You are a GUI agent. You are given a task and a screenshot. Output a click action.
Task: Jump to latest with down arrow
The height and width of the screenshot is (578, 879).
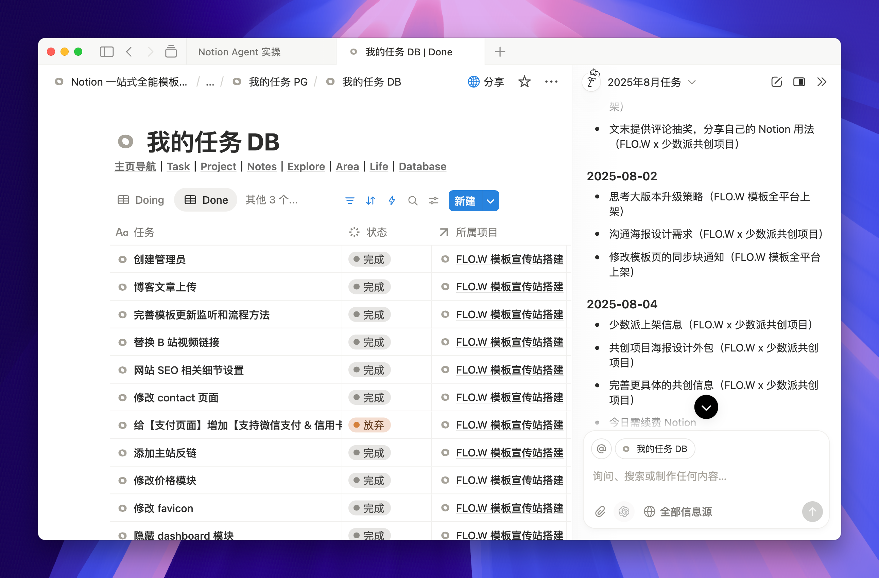[706, 407]
